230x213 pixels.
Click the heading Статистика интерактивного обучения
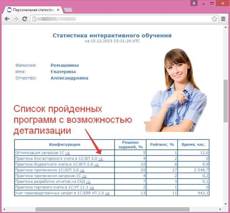tap(112, 35)
